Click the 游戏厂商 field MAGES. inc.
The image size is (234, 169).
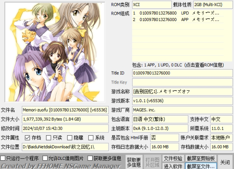(182, 110)
